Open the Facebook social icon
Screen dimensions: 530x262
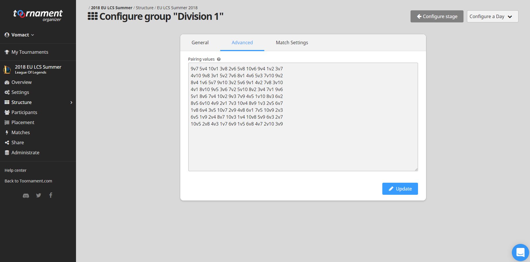[51, 195]
